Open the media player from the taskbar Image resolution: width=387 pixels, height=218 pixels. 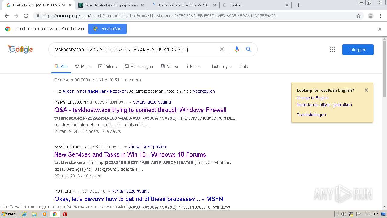(44, 214)
